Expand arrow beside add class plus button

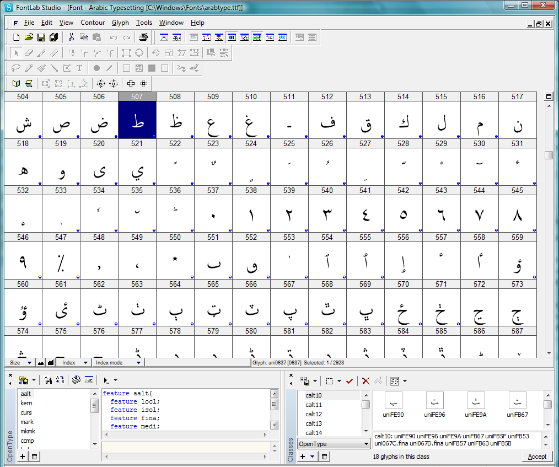tap(312, 457)
